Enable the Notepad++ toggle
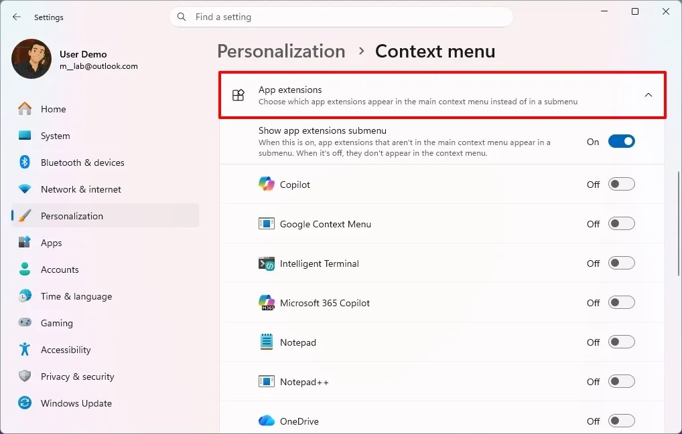Viewport: 682px width, 434px height. pos(621,381)
